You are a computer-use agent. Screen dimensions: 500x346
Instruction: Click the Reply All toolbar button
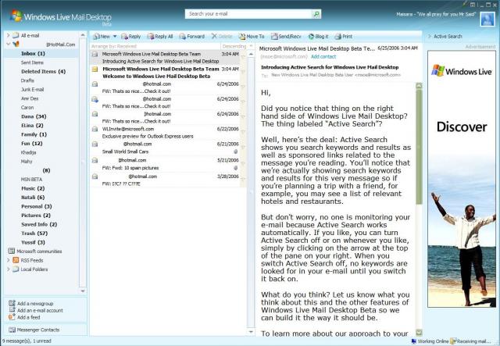(x=159, y=37)
